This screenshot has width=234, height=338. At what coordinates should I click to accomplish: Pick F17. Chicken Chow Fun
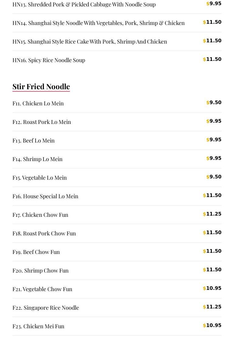40,215
